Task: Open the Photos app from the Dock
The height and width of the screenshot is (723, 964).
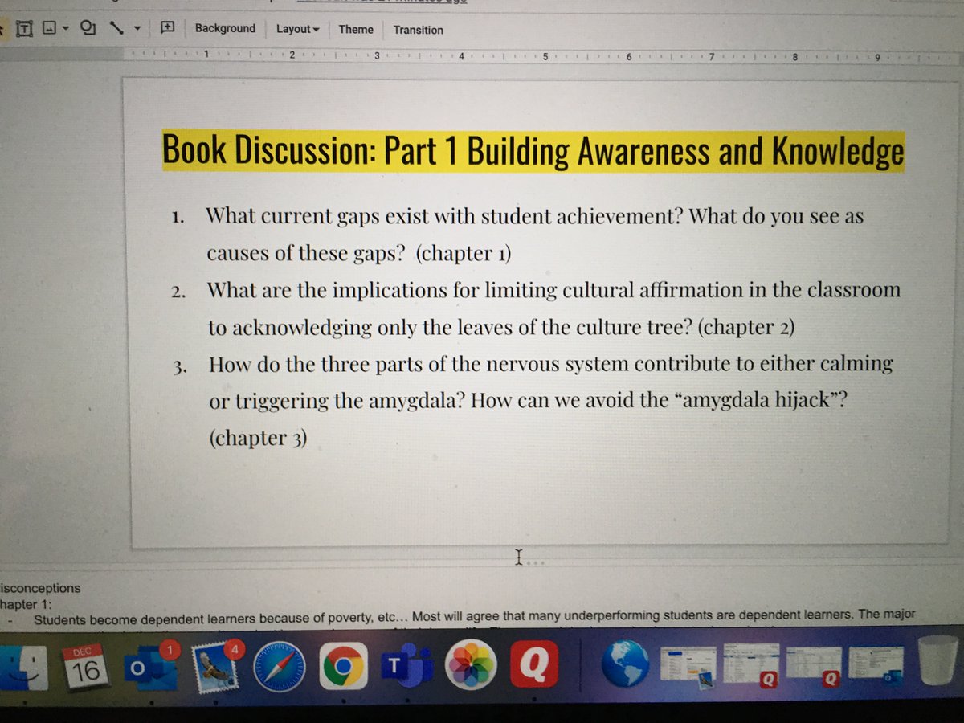Action: point(472,666)
